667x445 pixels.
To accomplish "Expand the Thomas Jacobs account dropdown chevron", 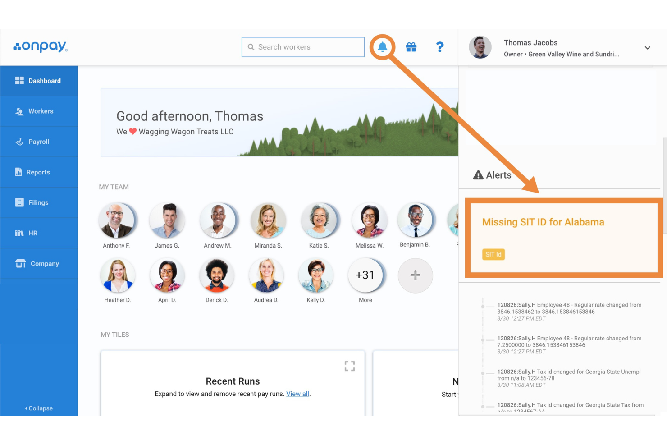I will point(647,48).
